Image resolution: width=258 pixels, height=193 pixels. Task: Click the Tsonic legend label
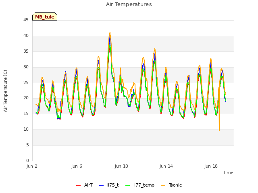(175, 185)
